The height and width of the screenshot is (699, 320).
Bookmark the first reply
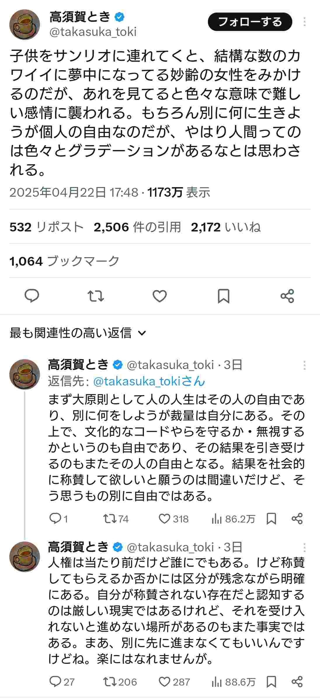271,519
